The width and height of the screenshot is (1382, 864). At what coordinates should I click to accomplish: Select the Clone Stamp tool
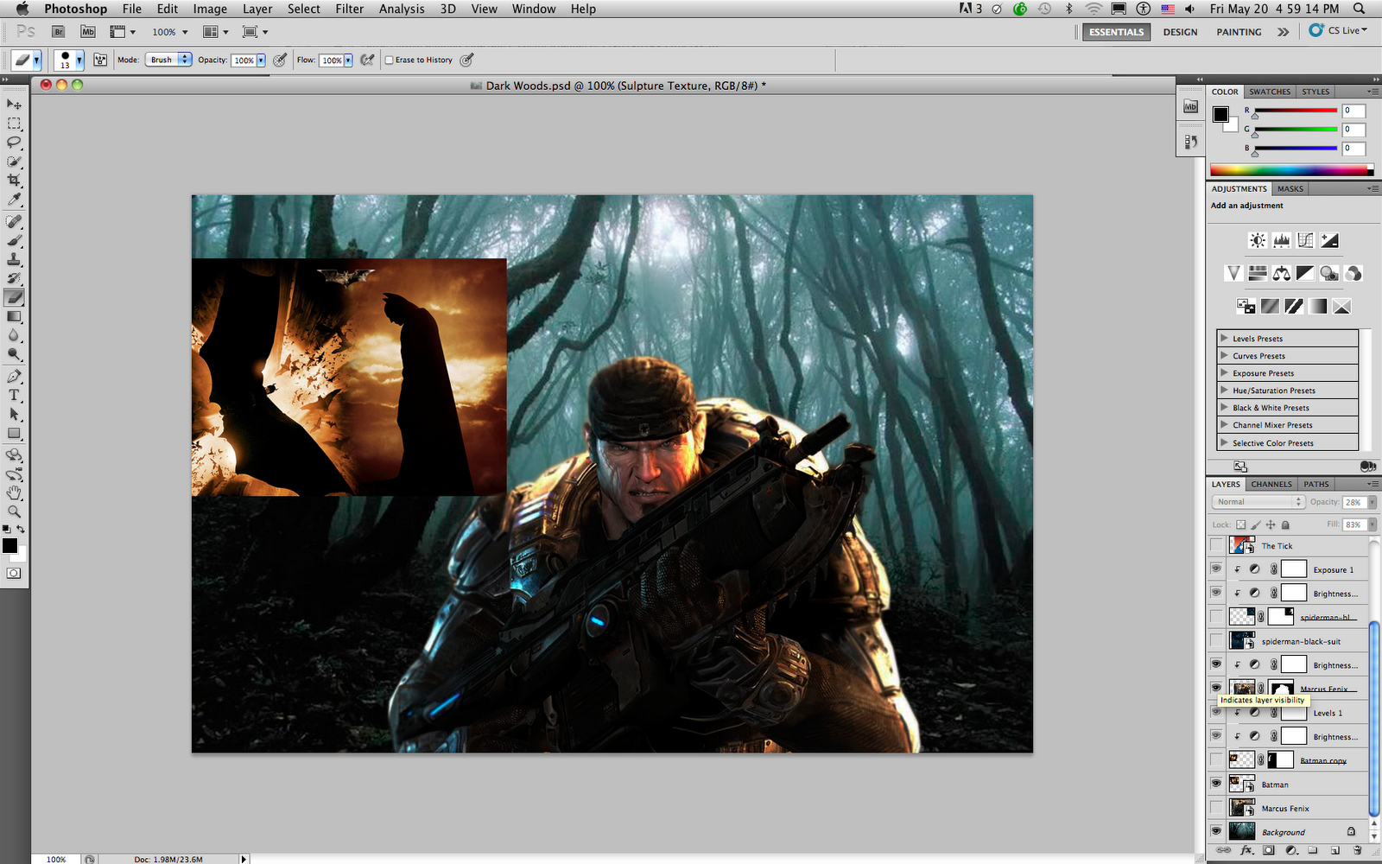coord(14,259)
